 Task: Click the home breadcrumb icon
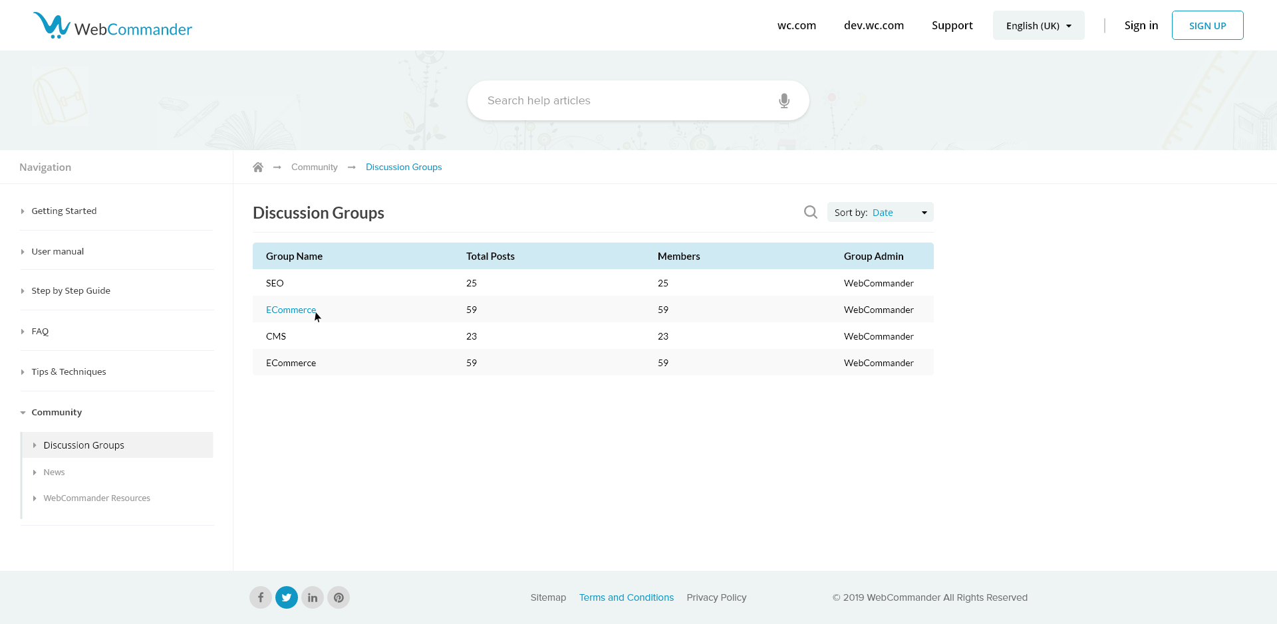coord(258,167)
